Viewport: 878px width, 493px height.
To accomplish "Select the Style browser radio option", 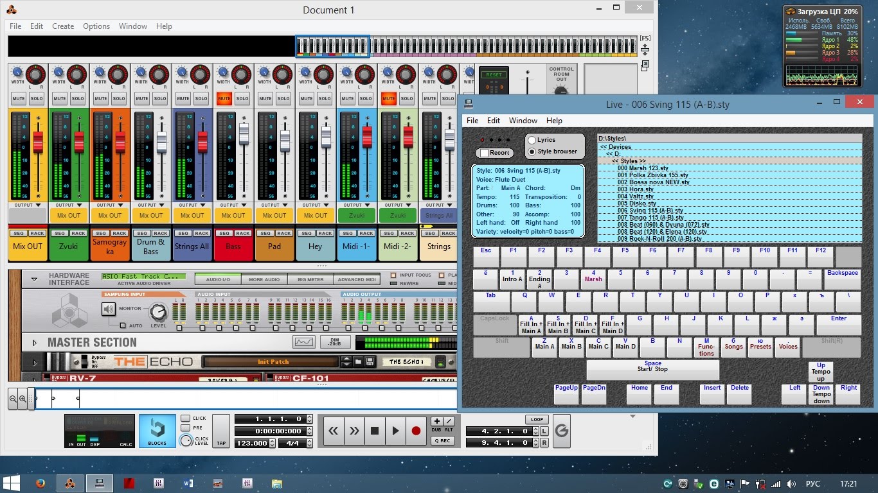I will (x=532, y=151).
